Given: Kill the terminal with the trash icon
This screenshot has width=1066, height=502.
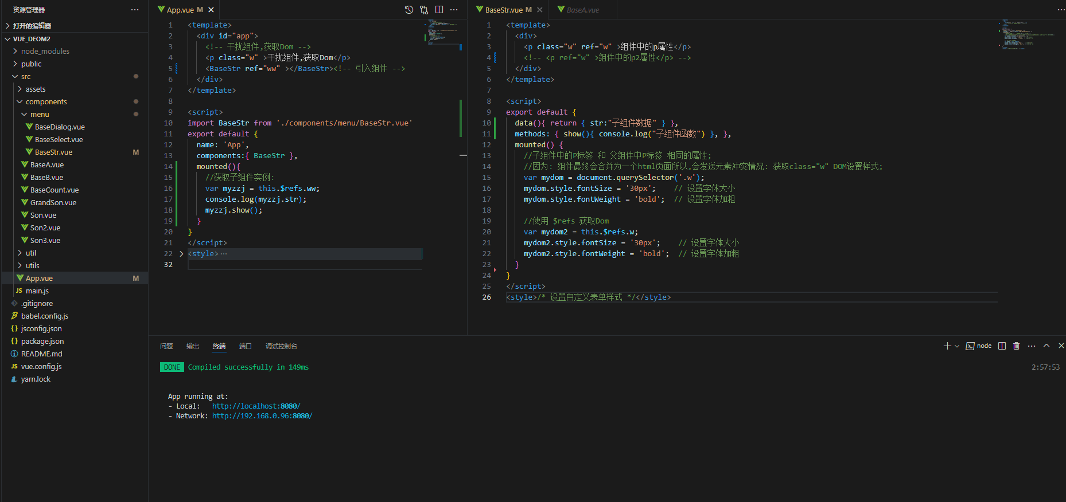Looking at the screenshot, I should (1017, 346).
